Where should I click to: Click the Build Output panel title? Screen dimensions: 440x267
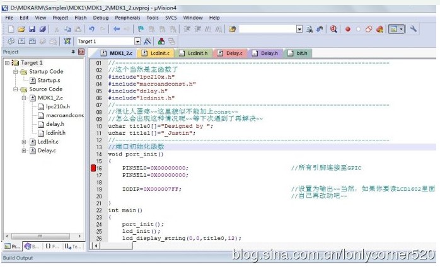pos(18,258)
